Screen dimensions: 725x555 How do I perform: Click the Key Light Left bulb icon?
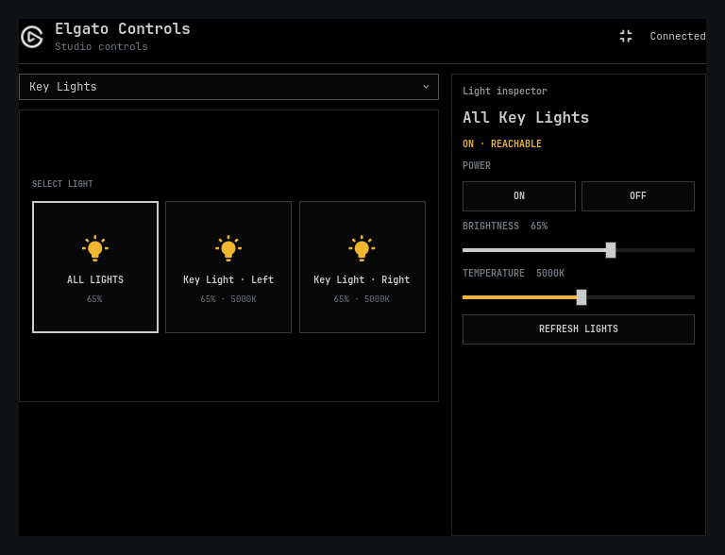click(228, 248)
